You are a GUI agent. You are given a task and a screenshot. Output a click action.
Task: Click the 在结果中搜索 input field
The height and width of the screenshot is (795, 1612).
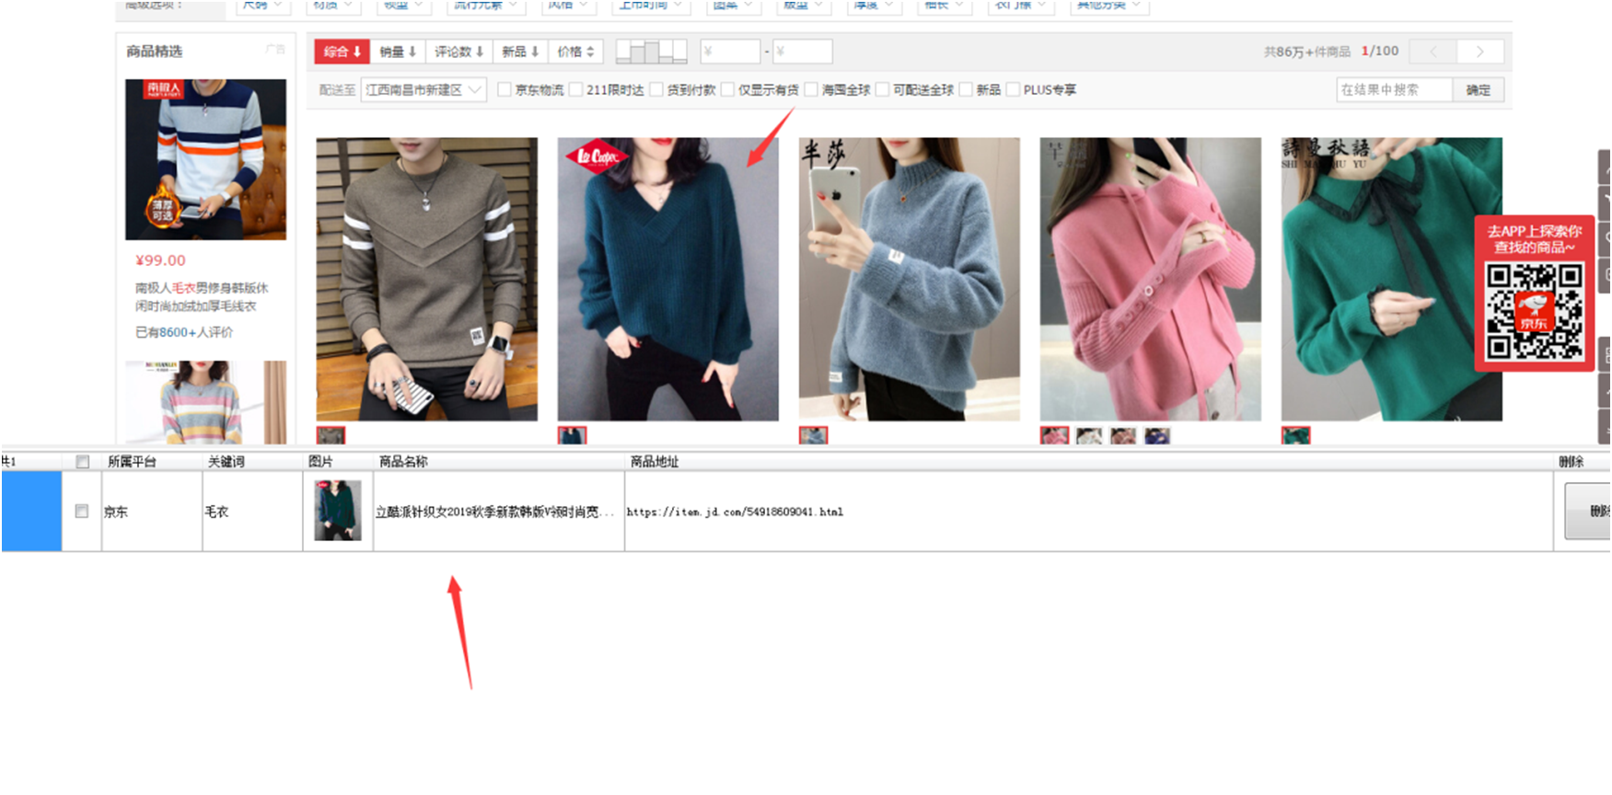pyautogui.click(x=1393, y=89)
